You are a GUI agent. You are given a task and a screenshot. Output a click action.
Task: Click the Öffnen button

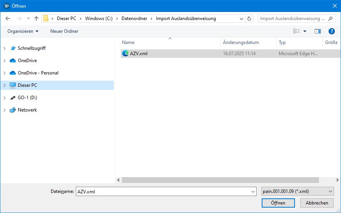[278, 203]
